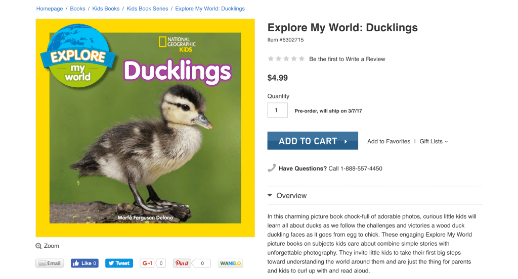The width and height of the screenshot is (518, 279).
Task: Click Be the first to Write a Review
Action: point(347,59)
